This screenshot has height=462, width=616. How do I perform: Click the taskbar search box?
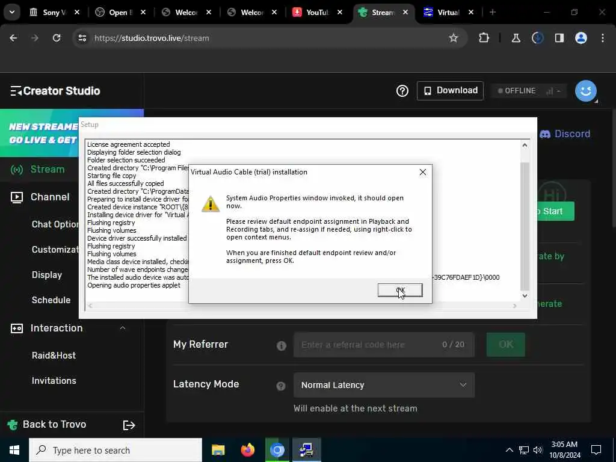tap(115, 450)
